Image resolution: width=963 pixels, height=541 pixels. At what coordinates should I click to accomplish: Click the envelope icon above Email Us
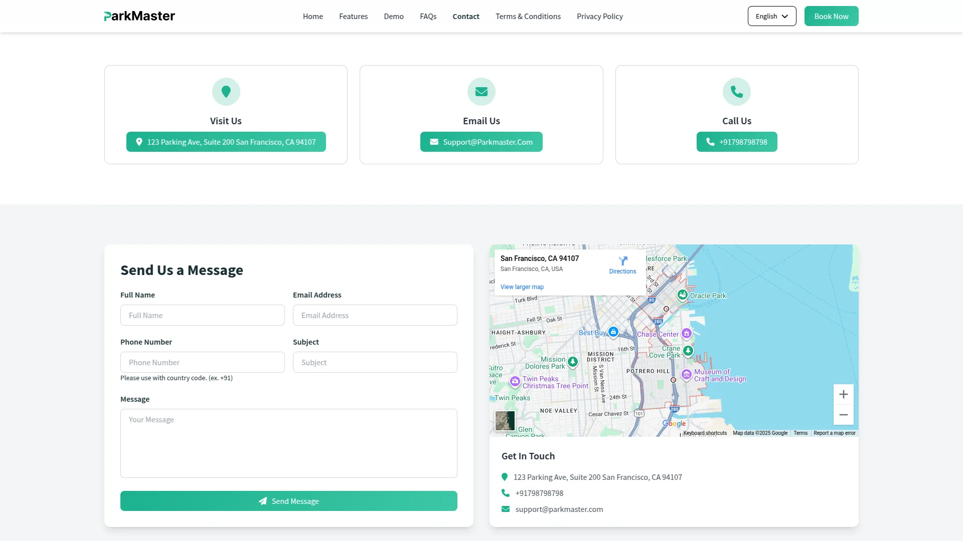click(481, 91)
